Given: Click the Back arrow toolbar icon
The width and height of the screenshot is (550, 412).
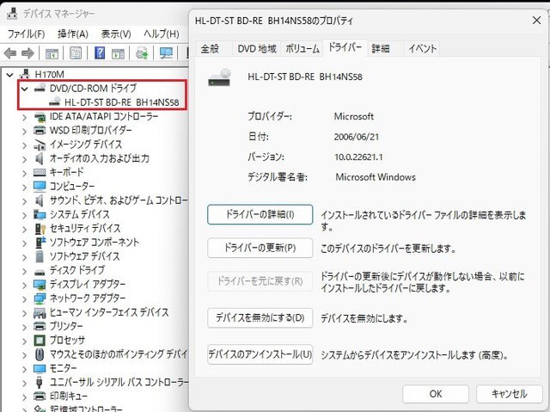Looking at the screenshot, I should tap(10, 53).
